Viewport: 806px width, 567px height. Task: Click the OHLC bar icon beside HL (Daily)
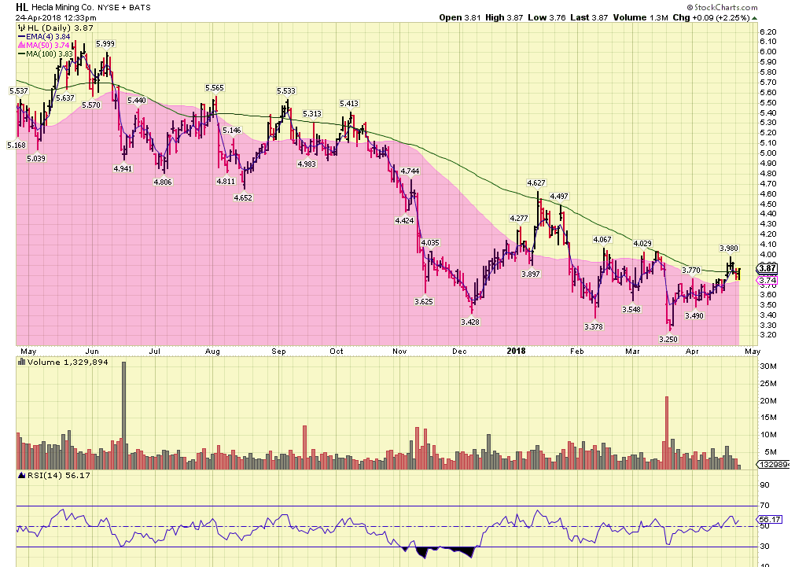20,28
